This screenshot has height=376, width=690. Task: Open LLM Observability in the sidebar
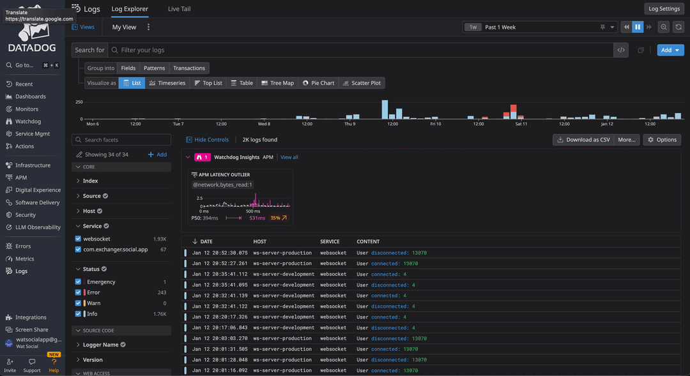point(33,227)
